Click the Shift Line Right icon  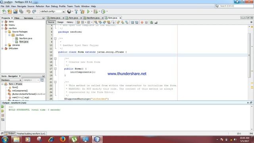137,22
